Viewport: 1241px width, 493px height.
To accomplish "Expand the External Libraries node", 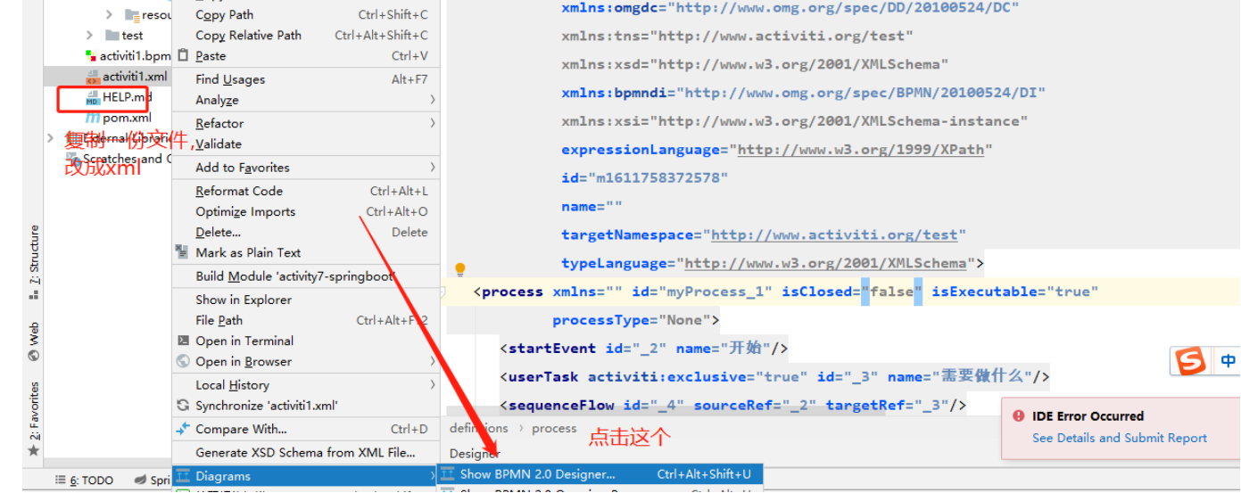I will pos(50,138).
